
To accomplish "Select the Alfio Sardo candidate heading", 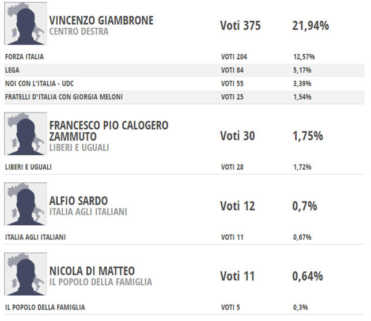I will pos(78,201).
